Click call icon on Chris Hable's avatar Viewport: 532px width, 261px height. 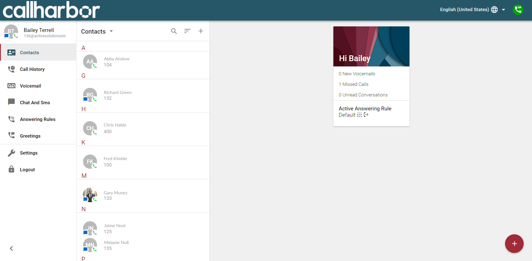[95, 133]
